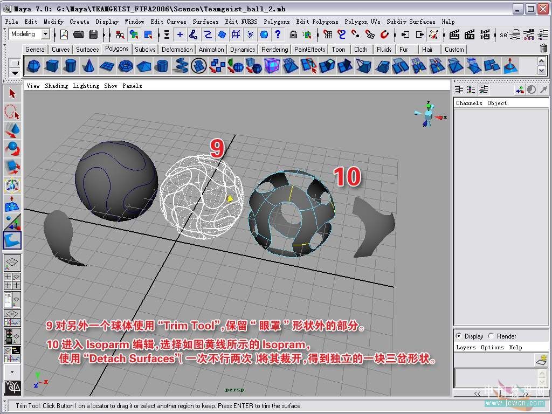The height and width of the screenshot is (414, 552).
Task: Create a polygon cylinder from shelf
Action: coord(71,66)
